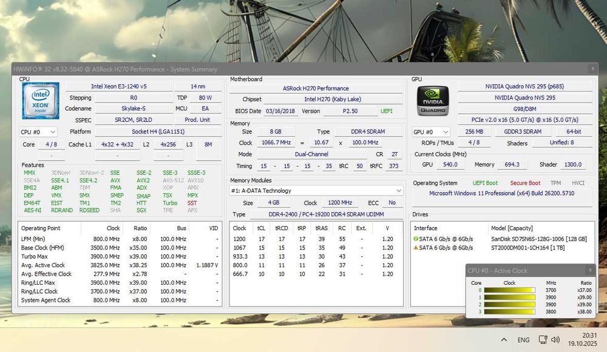Open the network icon in system tray
Viewport: 607px width, 352px height.
coord(543,340)
